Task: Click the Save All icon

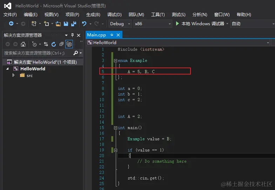Action: 74,24
